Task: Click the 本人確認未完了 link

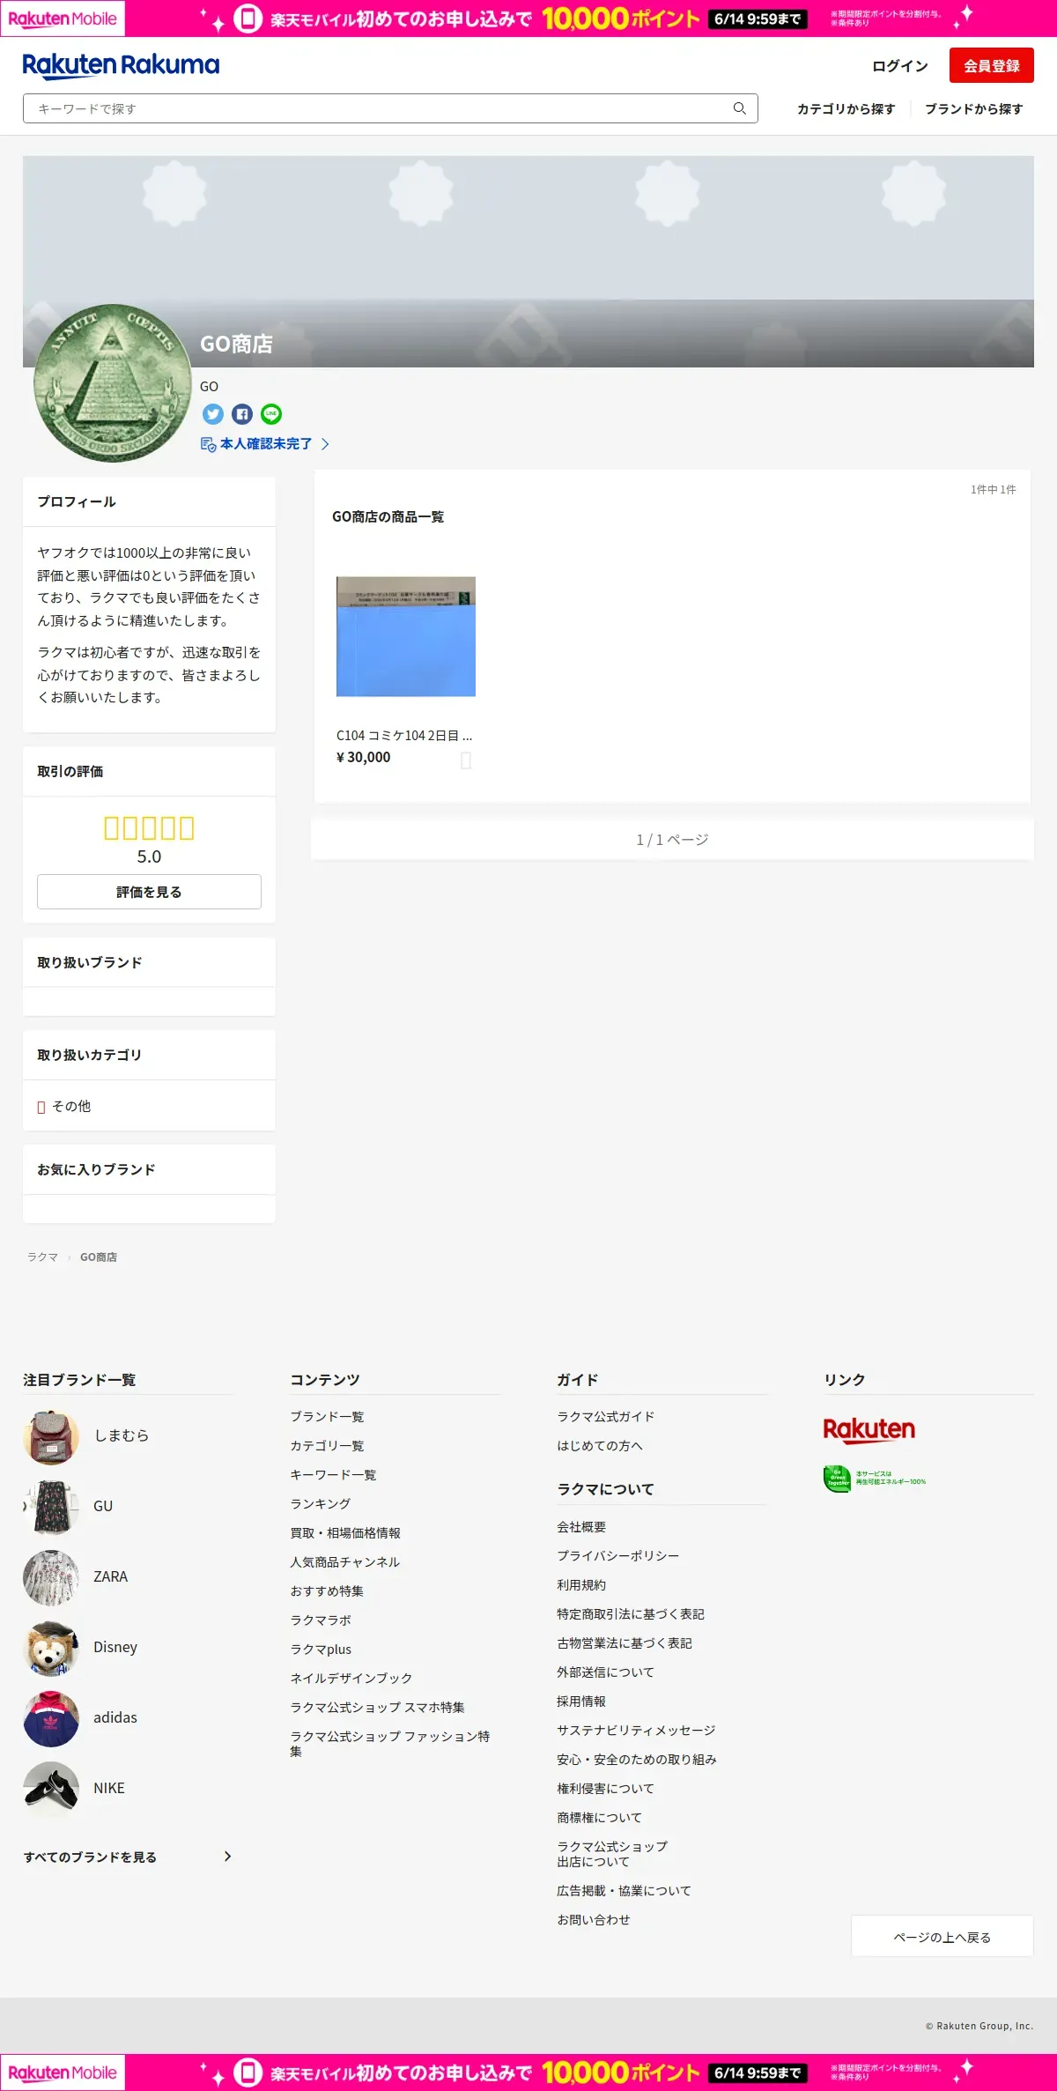Action: tap(266, 444)
